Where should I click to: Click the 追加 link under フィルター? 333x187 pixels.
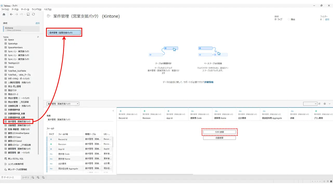point(327,19)
